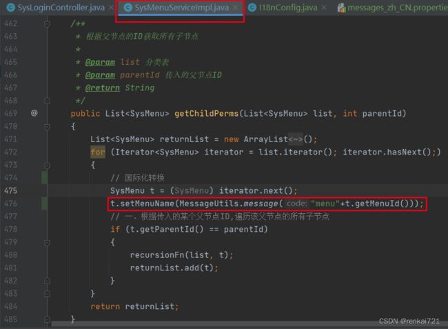This screenshot has width=448, height=329.
Task: Click the fold end marker at line 482
Action: 47,281
